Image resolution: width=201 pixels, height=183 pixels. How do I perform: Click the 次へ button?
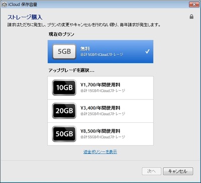click(x=151, y=171)
